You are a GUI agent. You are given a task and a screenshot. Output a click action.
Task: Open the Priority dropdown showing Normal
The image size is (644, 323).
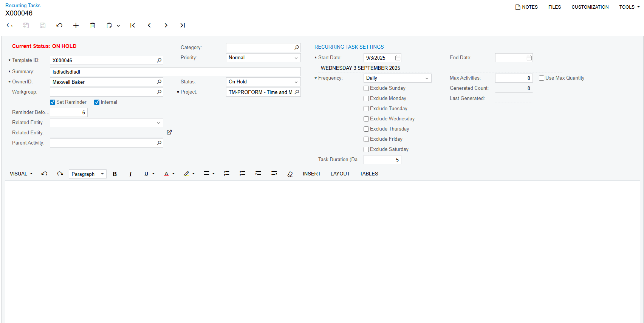coord(263,58)
